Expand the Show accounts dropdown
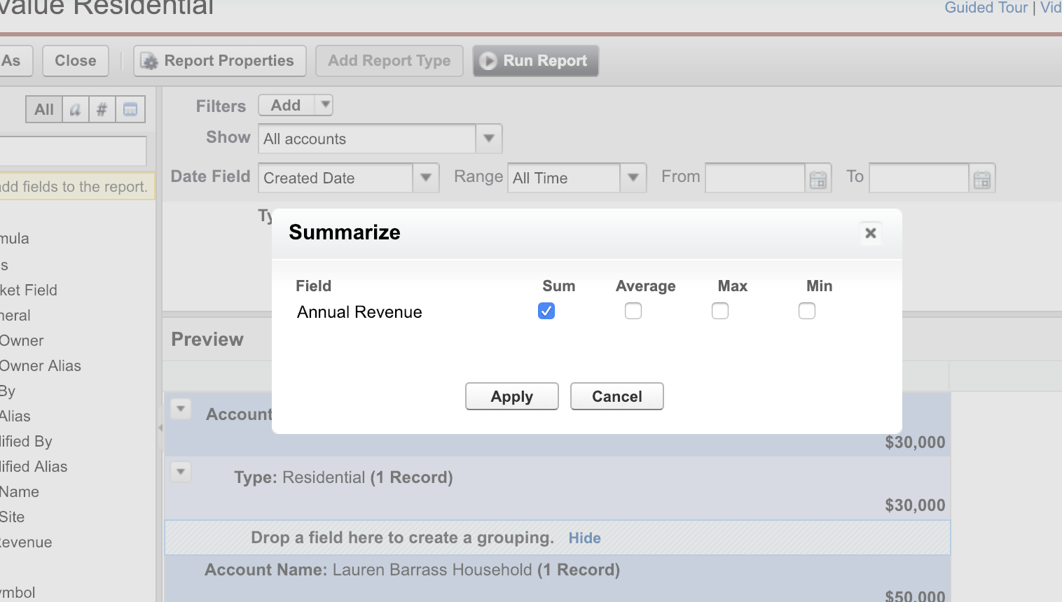This screenshot has height=602, width=1062. [x=489, y=139]
